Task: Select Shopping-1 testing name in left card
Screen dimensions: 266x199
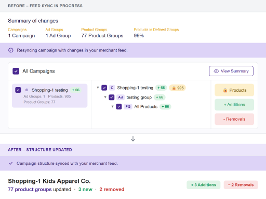Action: click(x=50, y=90)
